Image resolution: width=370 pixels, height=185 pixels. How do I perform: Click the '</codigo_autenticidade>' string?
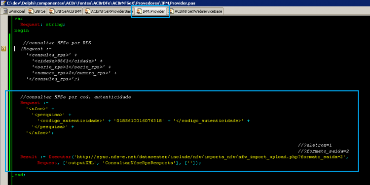click(x=208, y=121)
